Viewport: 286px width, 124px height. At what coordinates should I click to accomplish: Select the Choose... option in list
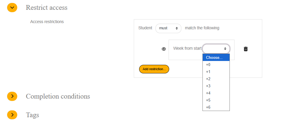[x=216, y=57]
